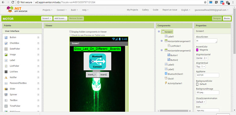Click the Spinner palette icon
The width and height of the screenshot is (236, 115).
pos(6,95)
